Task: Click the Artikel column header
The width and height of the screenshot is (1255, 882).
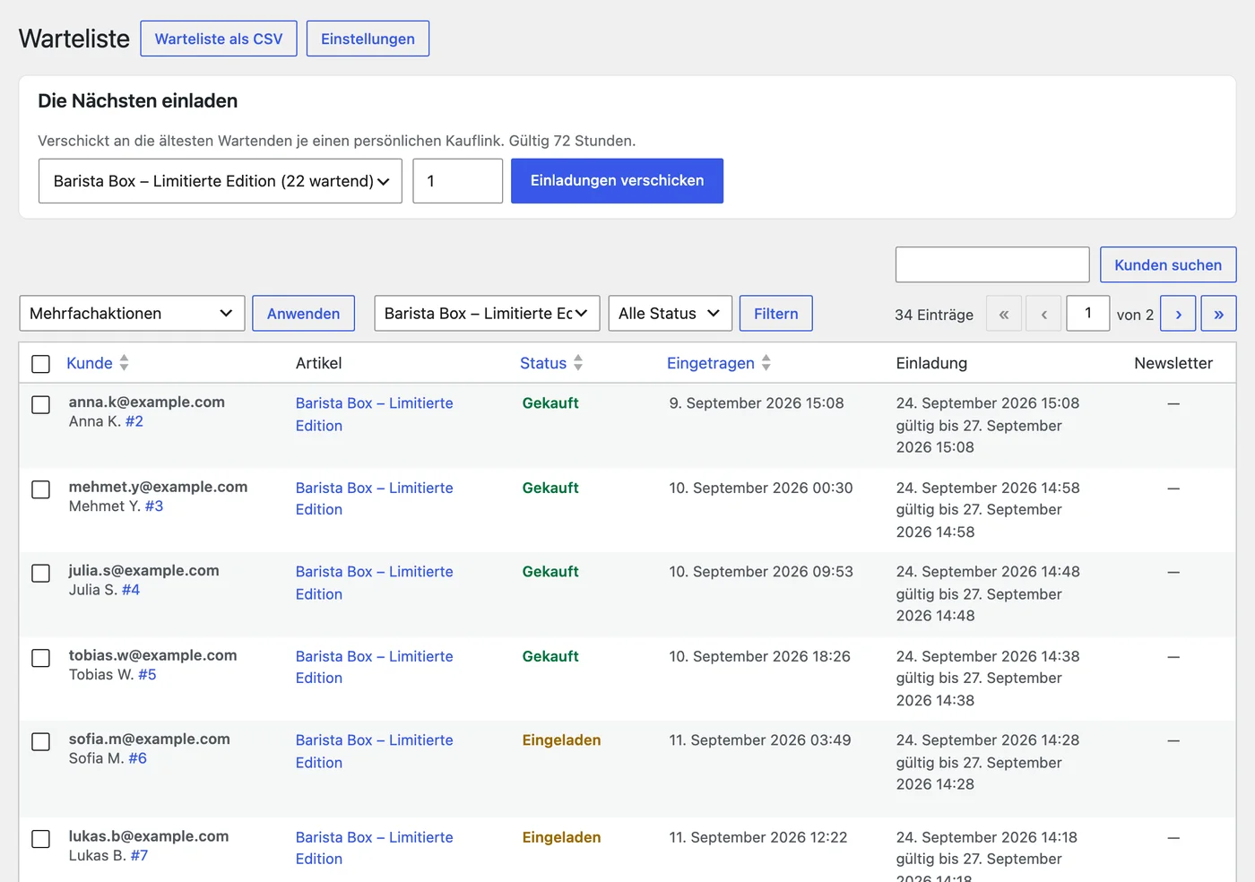Action: (319, 363)
